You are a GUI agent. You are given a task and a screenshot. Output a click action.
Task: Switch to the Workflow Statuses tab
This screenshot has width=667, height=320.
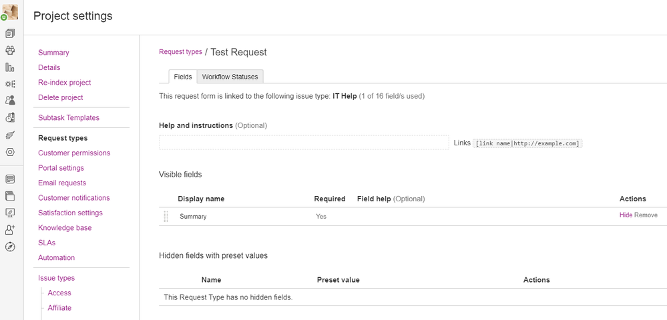230,77
